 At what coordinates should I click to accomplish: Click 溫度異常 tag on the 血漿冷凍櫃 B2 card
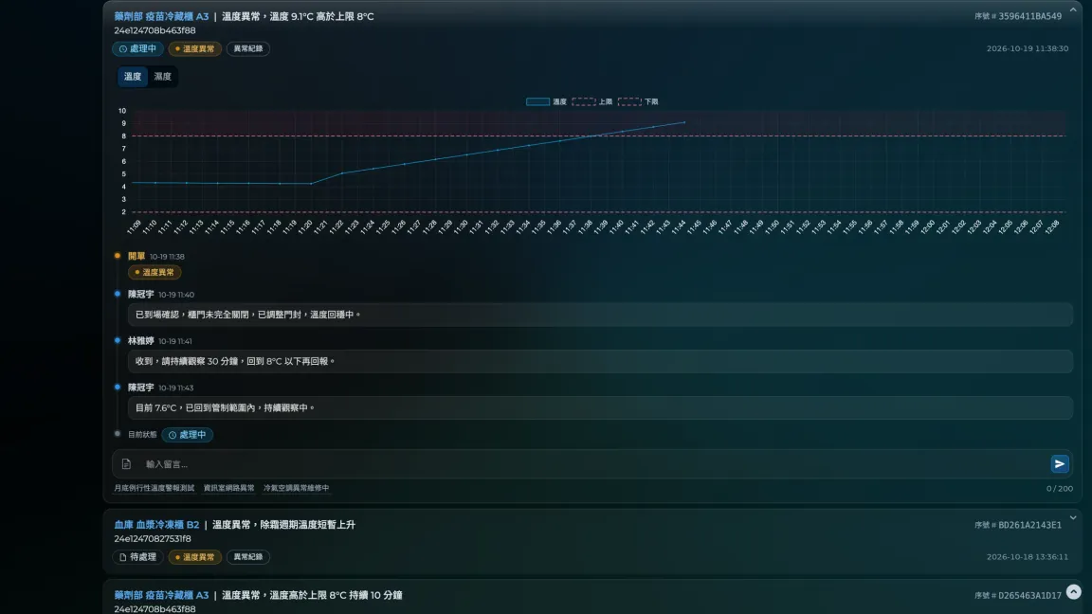(195, 557)
